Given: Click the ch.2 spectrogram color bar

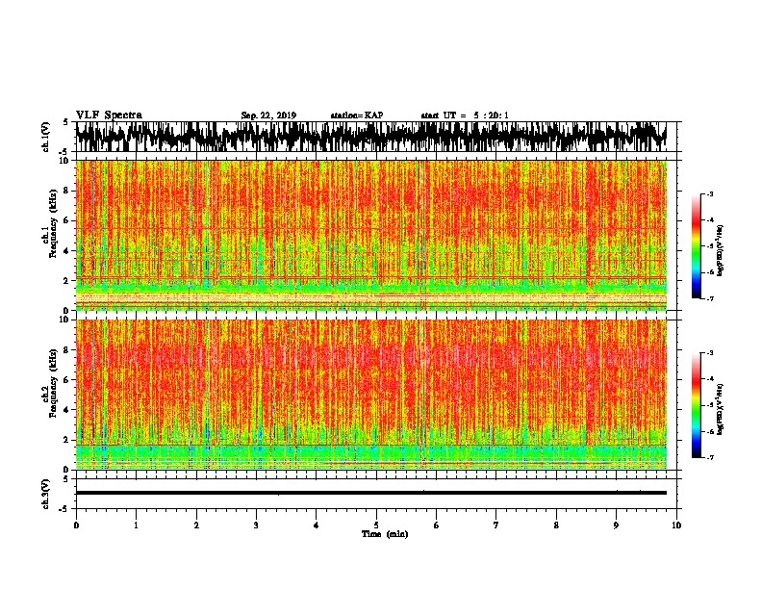Looking at the screenshot, I should [696, 405].
